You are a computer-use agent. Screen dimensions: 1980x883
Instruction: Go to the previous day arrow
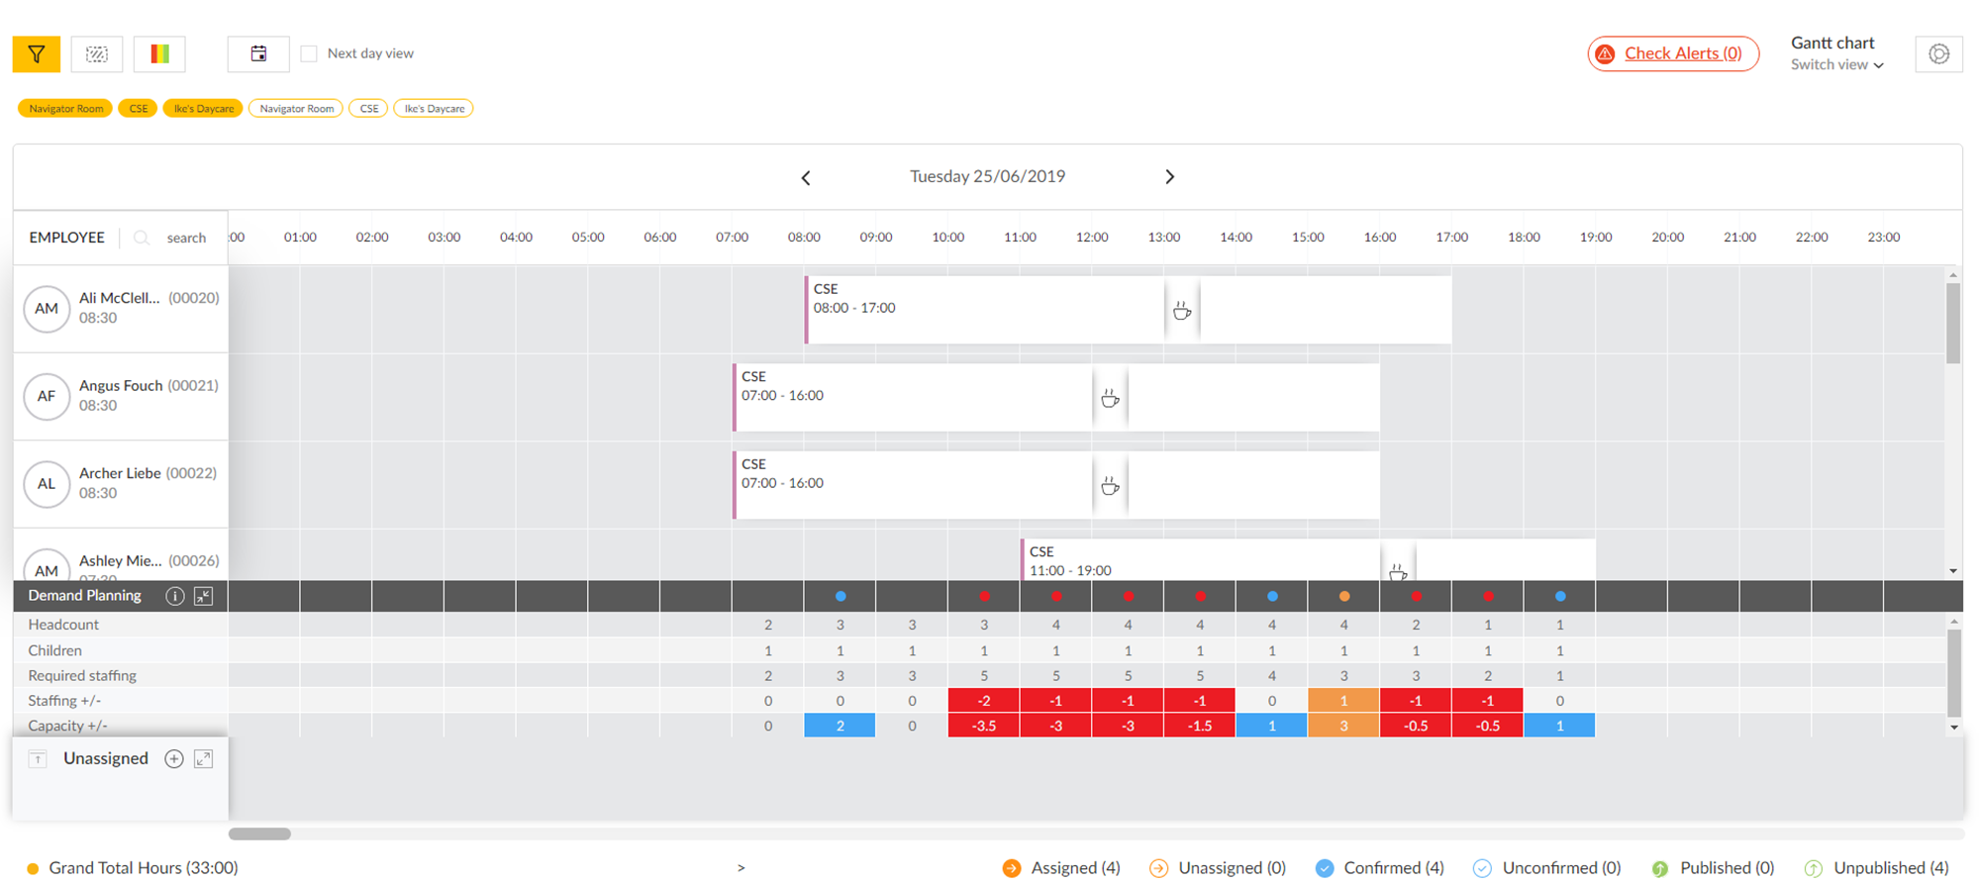click(806, 178)
